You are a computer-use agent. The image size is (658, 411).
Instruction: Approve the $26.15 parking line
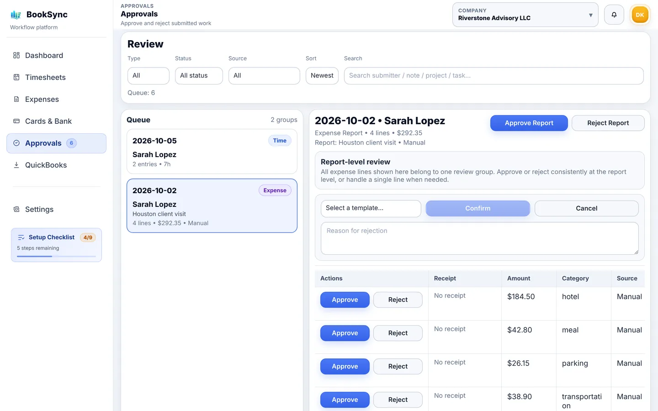(x=345, y=366)
